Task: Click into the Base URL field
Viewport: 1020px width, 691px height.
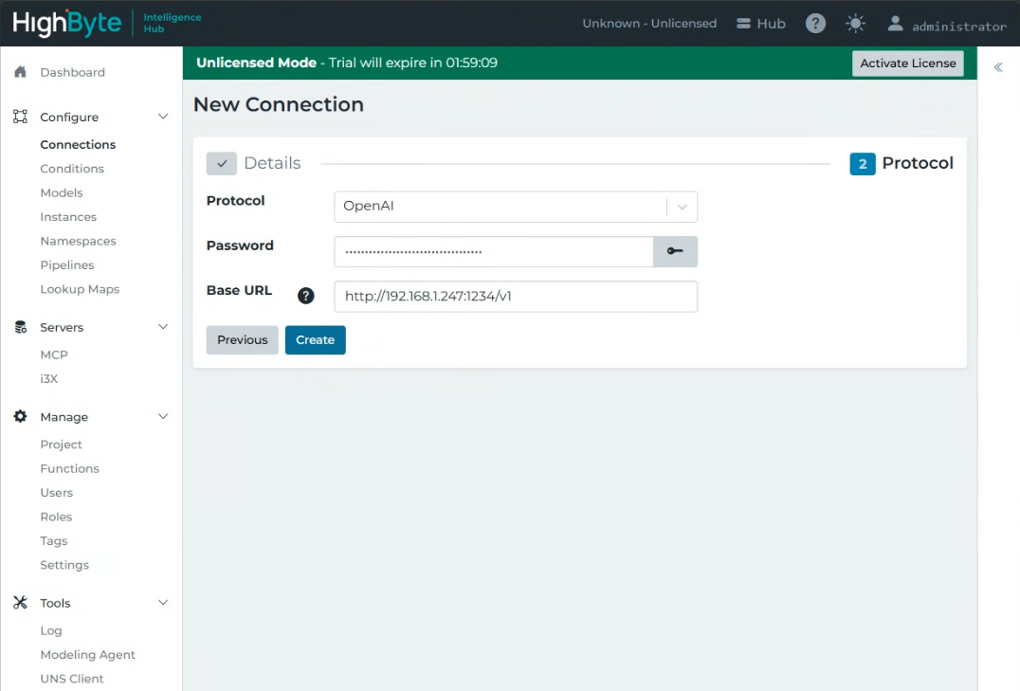Action: (x=516, y=296)
